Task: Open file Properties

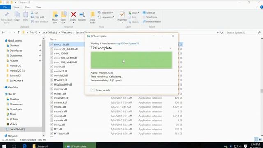Action: click(122, 17)
